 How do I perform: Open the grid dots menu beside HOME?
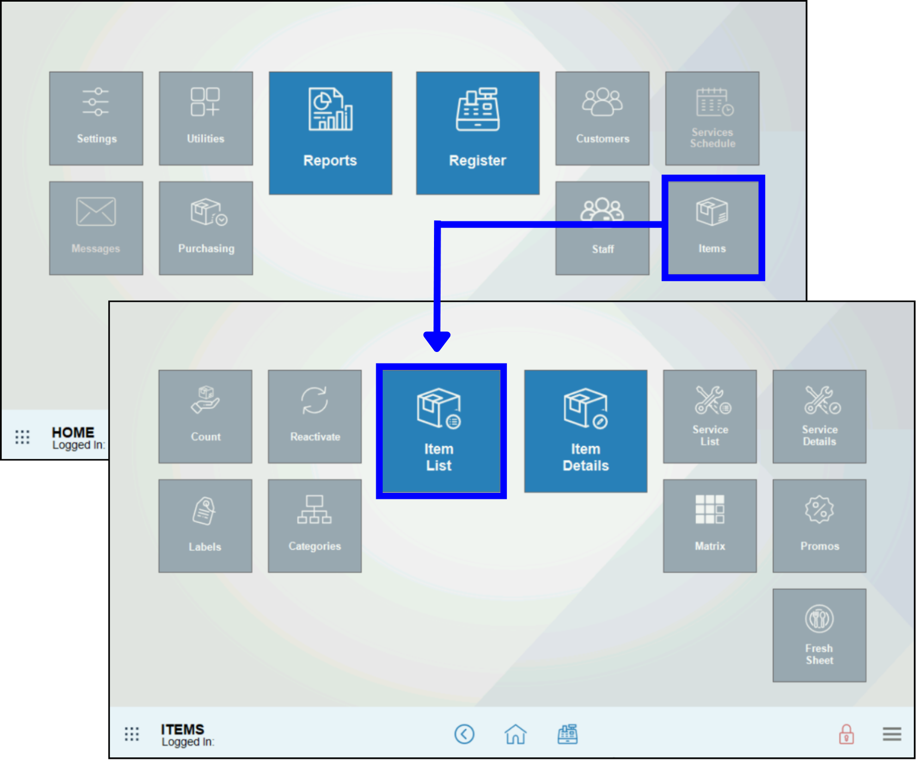22,437
